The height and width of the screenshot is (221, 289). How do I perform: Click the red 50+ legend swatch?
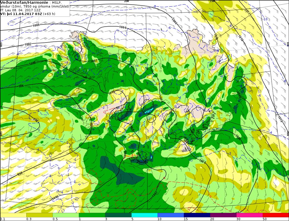click(276, 215)
